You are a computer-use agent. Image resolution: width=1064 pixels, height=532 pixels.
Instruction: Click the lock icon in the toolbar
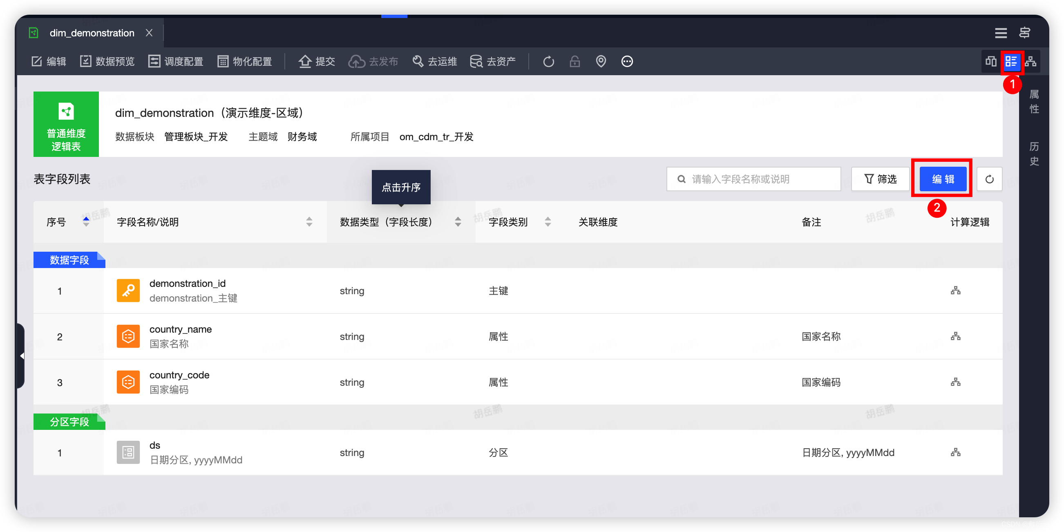[x=574, y=62]
